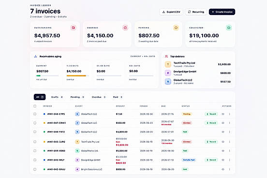Select checkbox for the $550.00 GlobalTech invoice
Screen dimensions: 267x178
(x=35, y=123)
